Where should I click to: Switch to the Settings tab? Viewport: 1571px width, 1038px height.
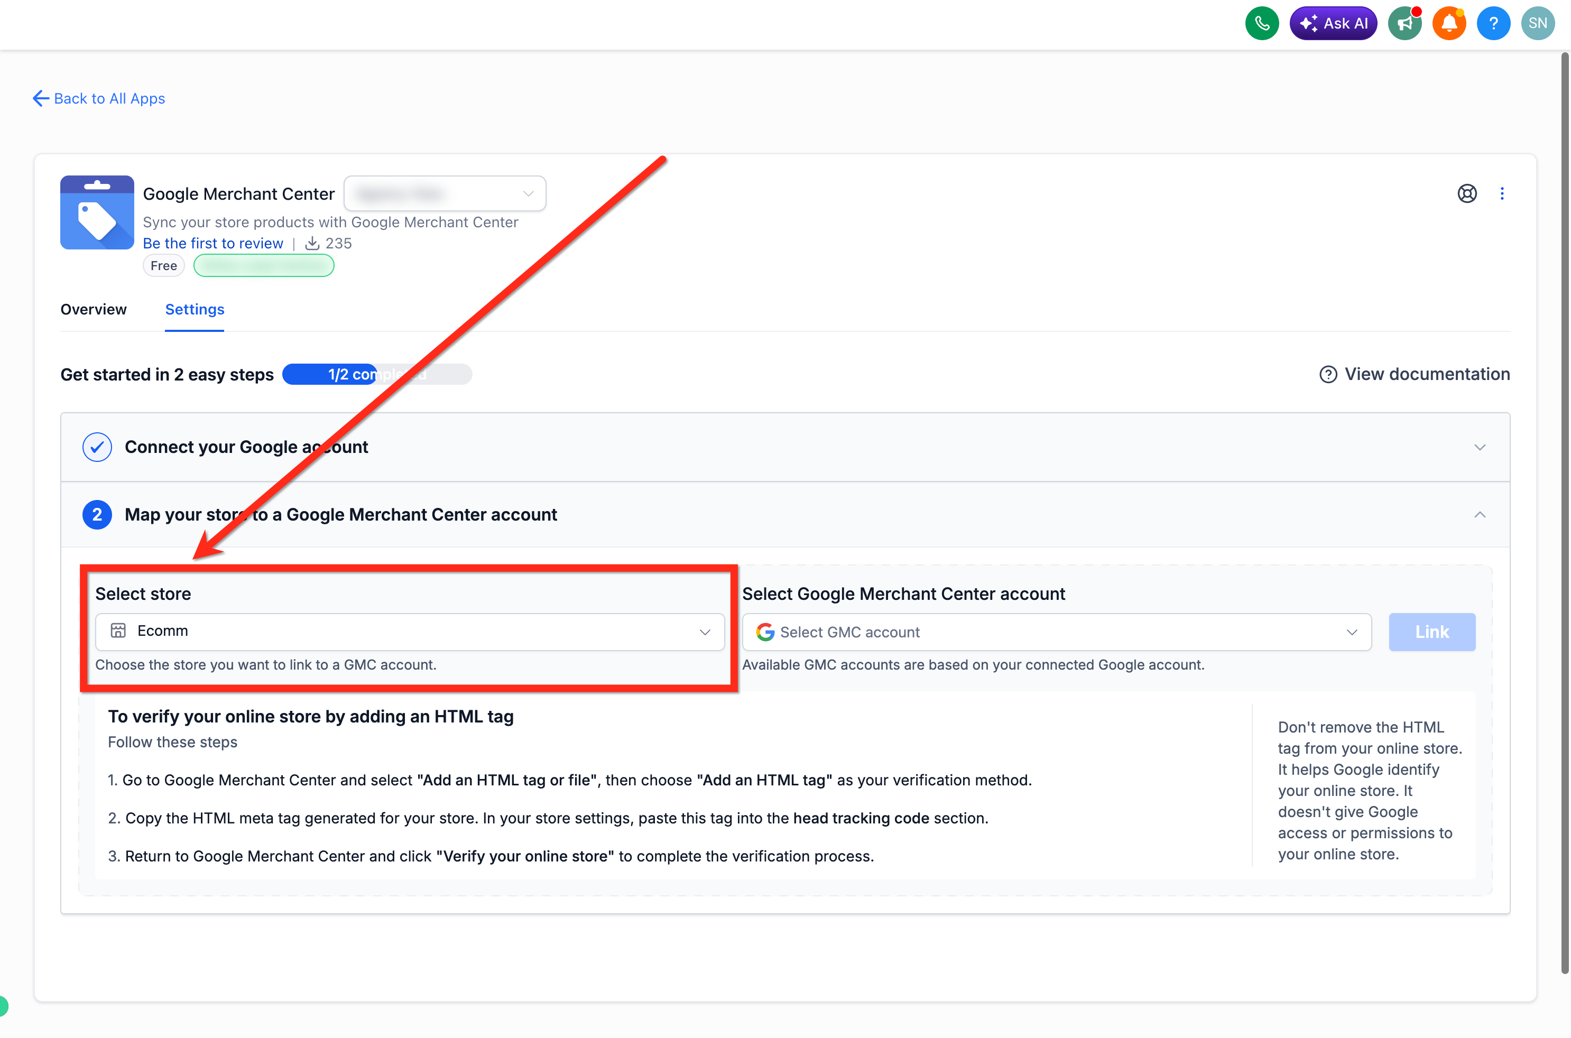(x=195, y=309)
